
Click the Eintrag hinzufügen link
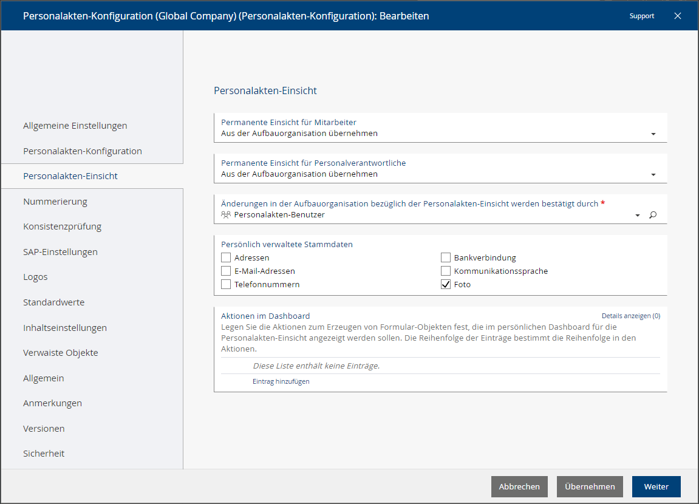pyautogui.click(x=281, y=381)
